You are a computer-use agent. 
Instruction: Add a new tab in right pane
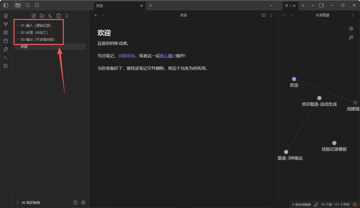pos(303,5)
